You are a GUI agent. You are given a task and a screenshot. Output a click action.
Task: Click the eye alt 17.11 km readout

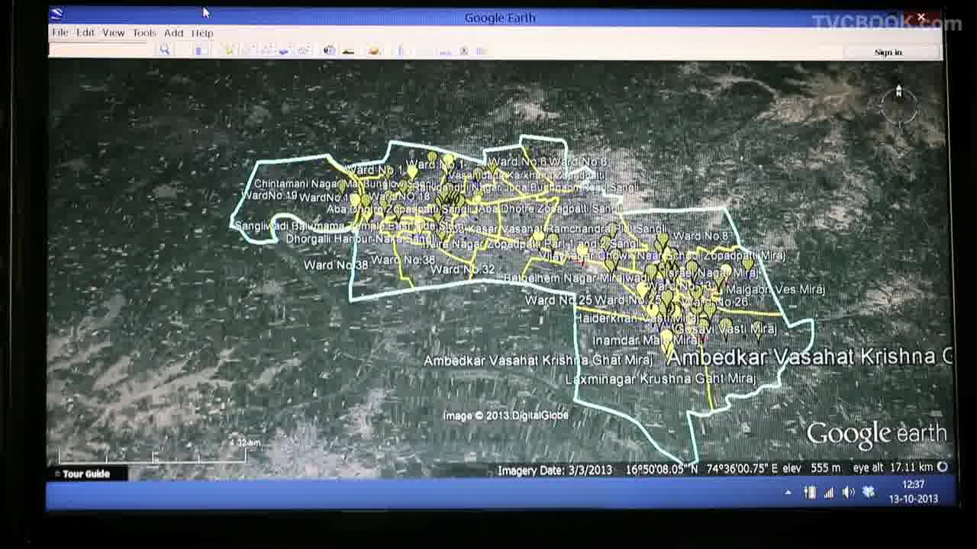pyautogui.click(x=893, y=467)
